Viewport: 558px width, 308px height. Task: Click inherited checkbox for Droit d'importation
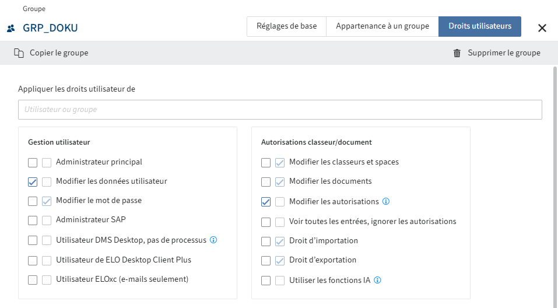(x=280, y=242)
